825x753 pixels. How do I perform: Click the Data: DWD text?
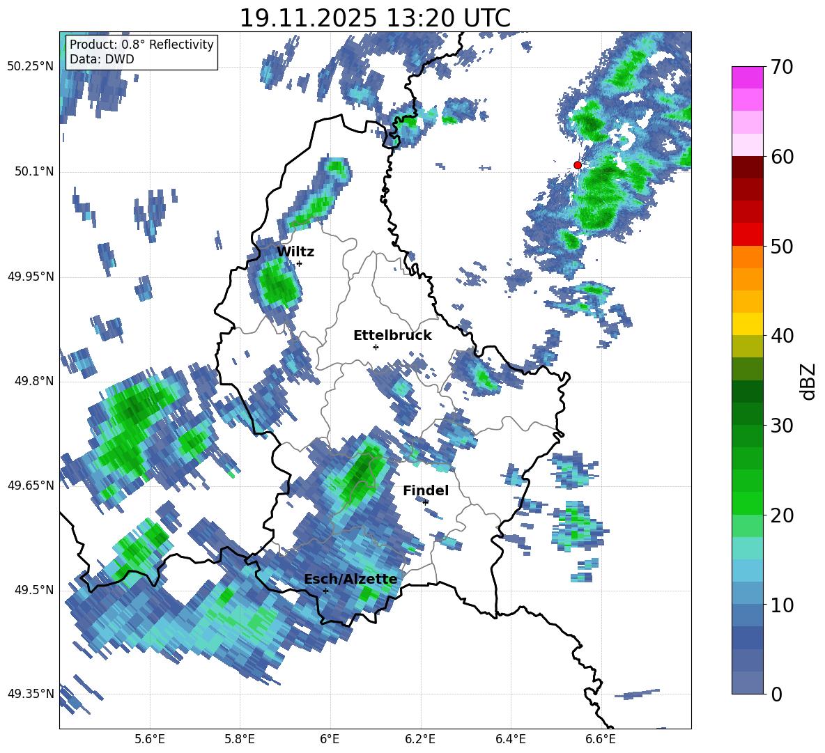(102, 59)
